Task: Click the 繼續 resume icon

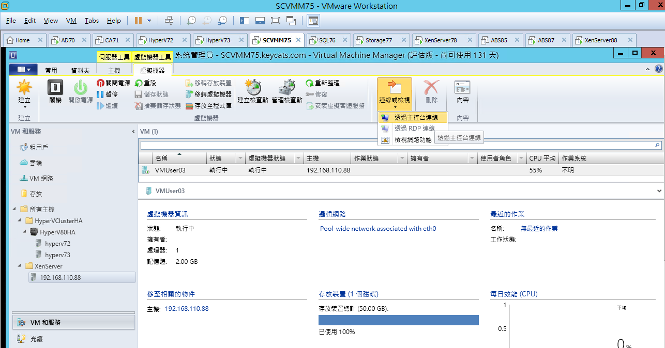Action: tap(100, 105)
